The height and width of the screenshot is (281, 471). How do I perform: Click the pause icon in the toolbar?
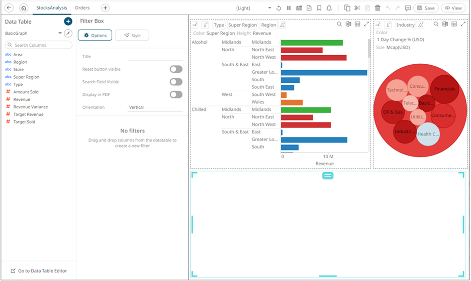coord(289,8)
